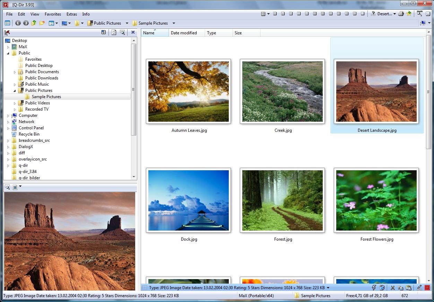Open Sample Pictures breadcrumb dropdown arrow

pos(174,23)
